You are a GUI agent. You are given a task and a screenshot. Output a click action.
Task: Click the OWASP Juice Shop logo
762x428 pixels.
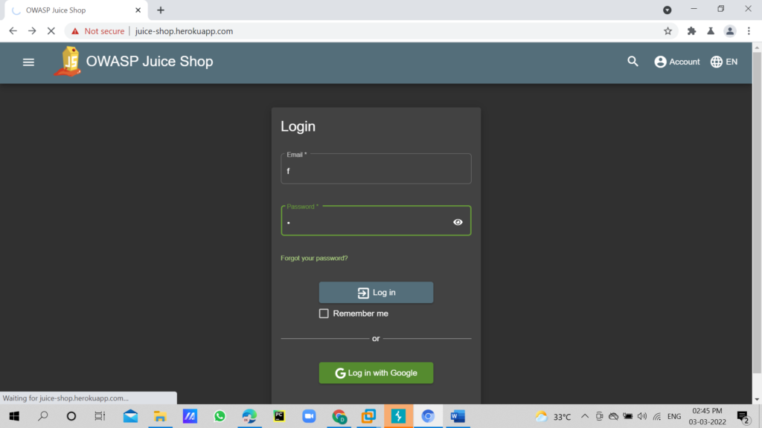tap(68, 62)
